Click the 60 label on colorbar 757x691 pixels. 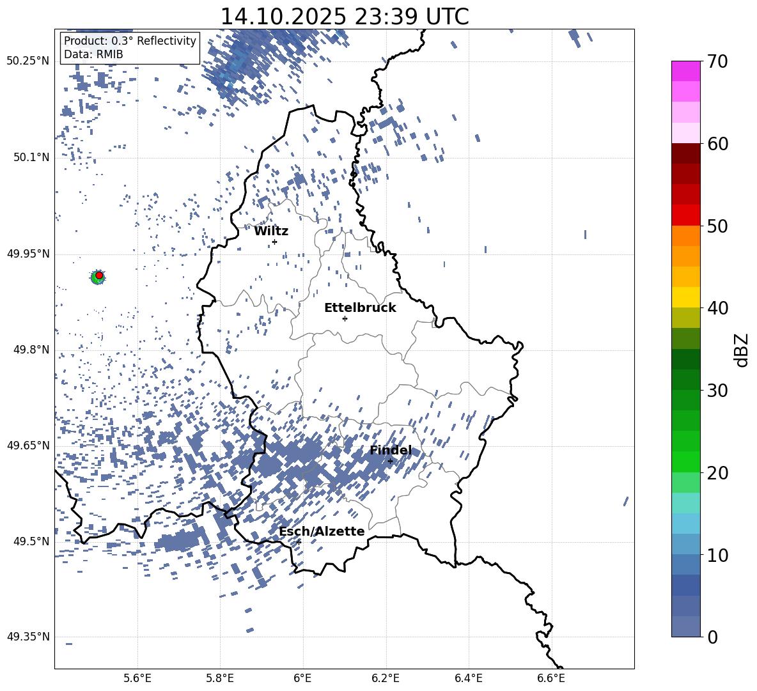tap(717, 144)
